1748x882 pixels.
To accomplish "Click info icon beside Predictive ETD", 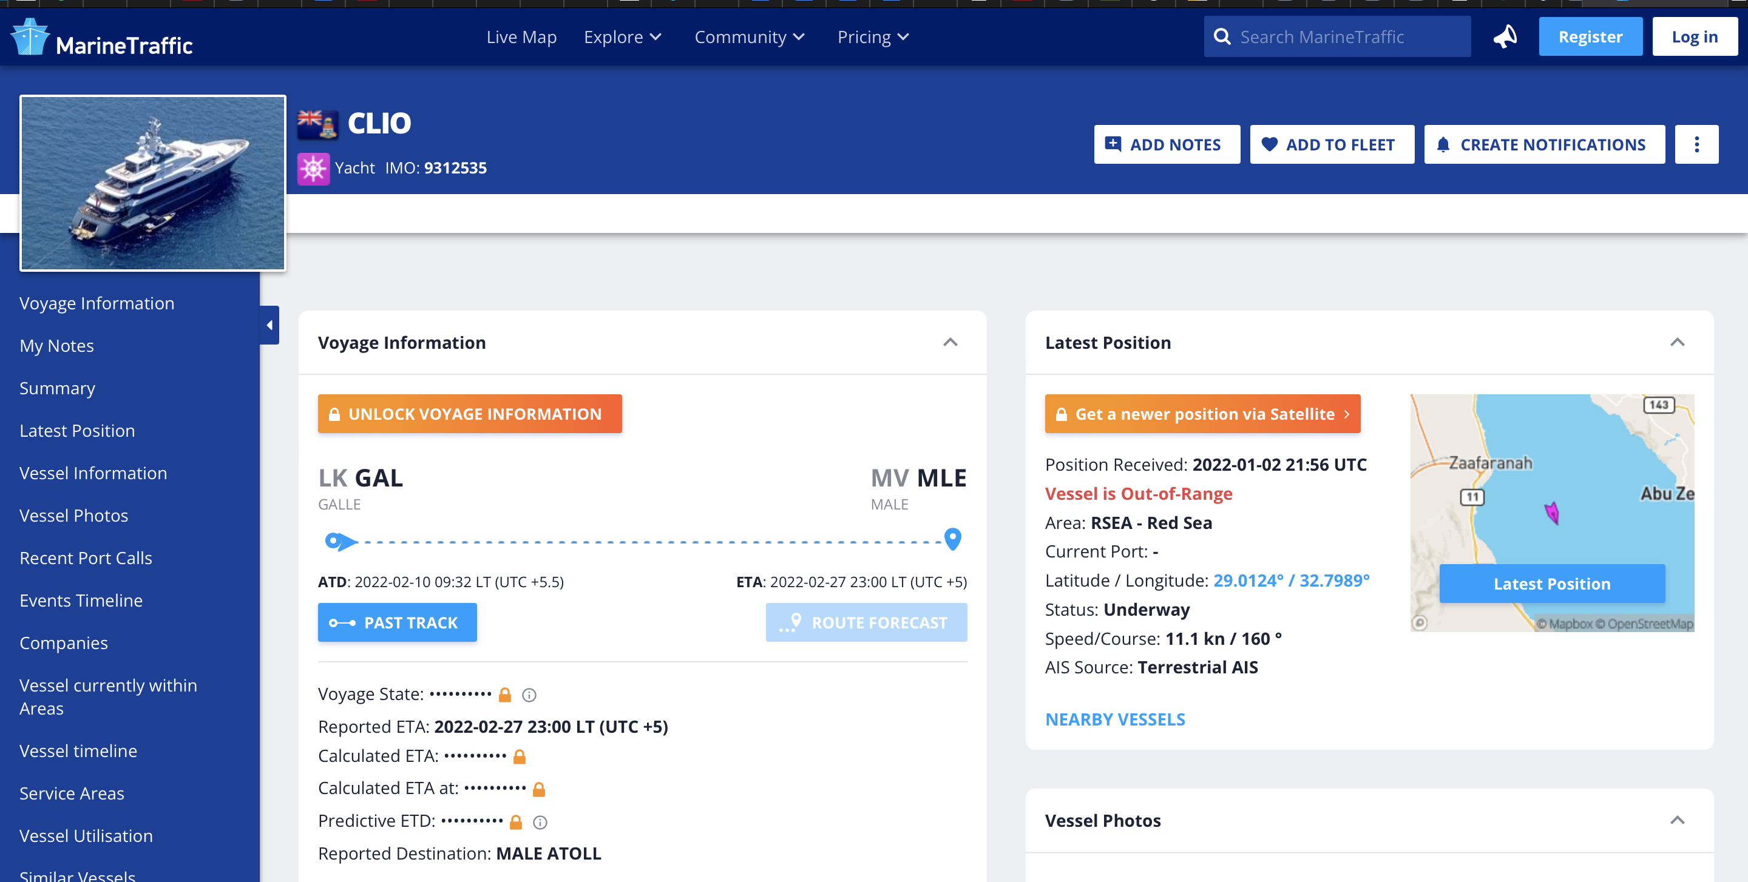I will [x=540, y=823].
